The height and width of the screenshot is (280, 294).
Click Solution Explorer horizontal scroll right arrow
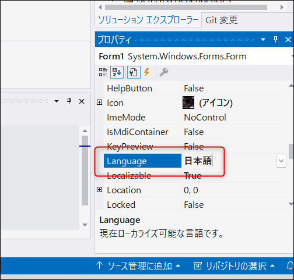point(282,8)
